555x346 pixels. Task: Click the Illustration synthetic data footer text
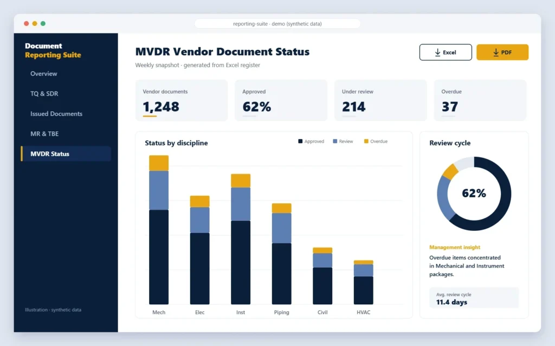click(x=53, y=310)
